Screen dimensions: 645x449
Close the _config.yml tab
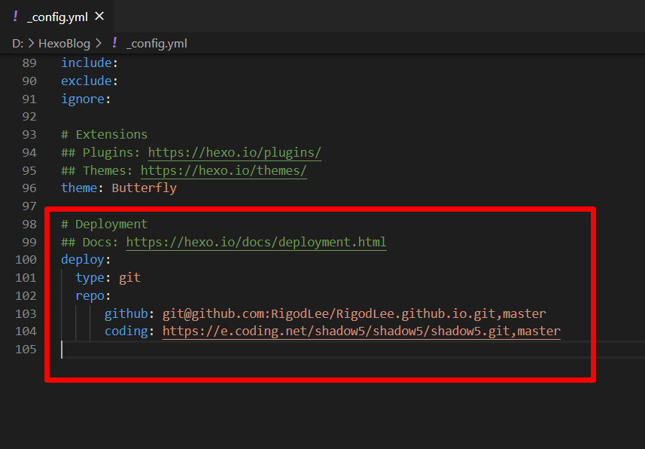coord(99,17)
